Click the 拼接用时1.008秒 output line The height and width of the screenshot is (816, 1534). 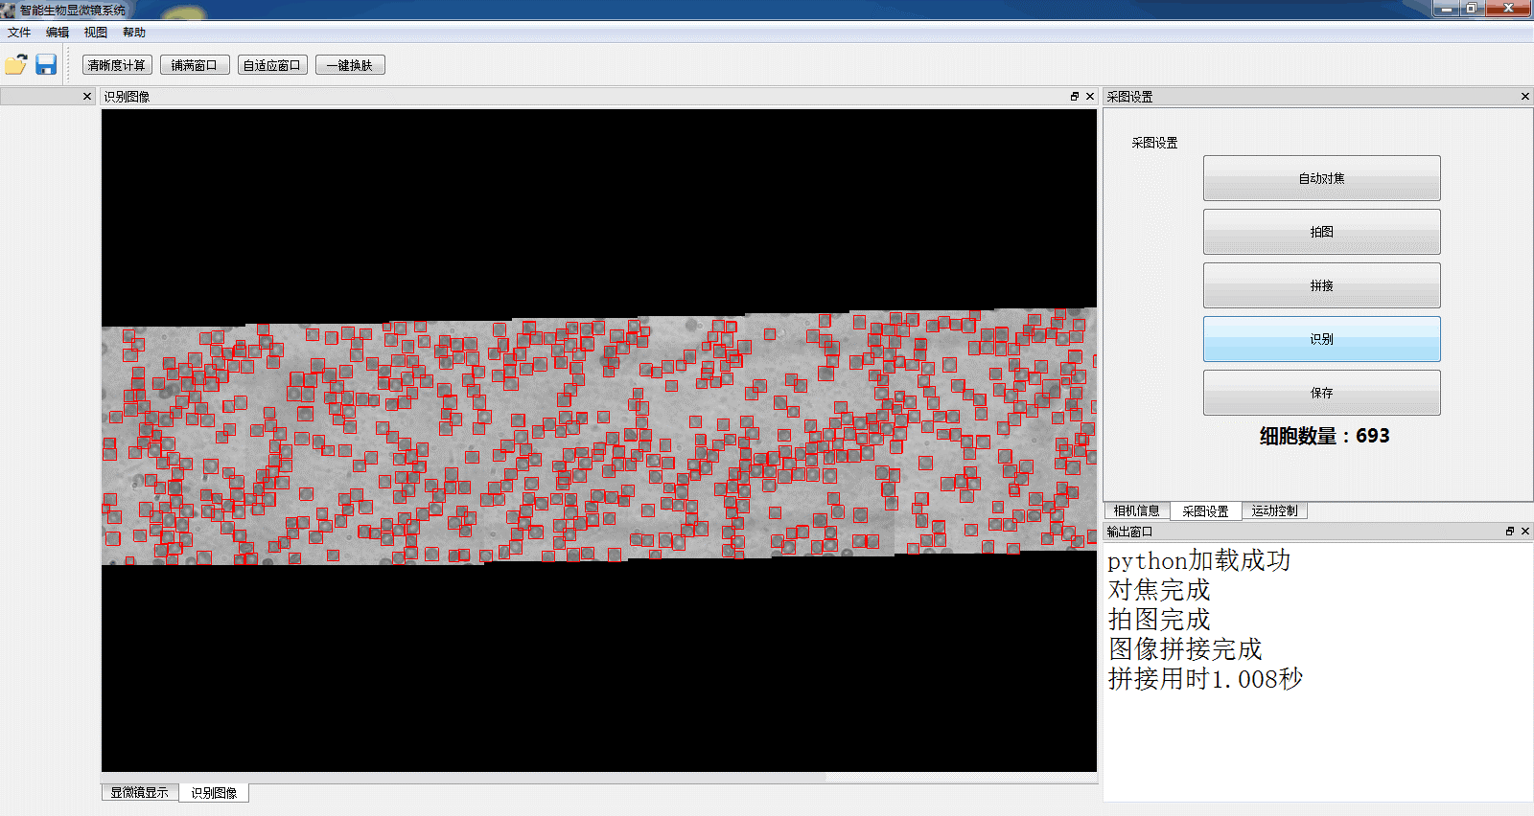point(1205,679)
